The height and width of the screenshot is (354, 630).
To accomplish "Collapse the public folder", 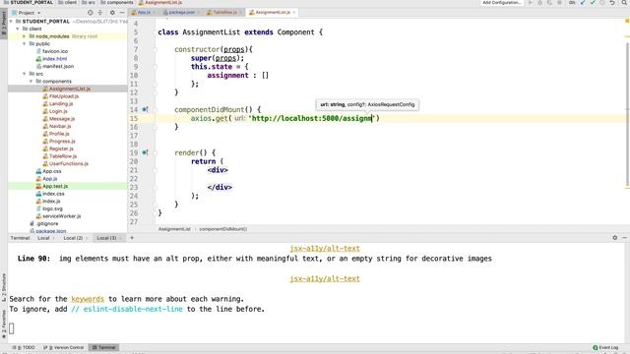I will pos(24,43).
